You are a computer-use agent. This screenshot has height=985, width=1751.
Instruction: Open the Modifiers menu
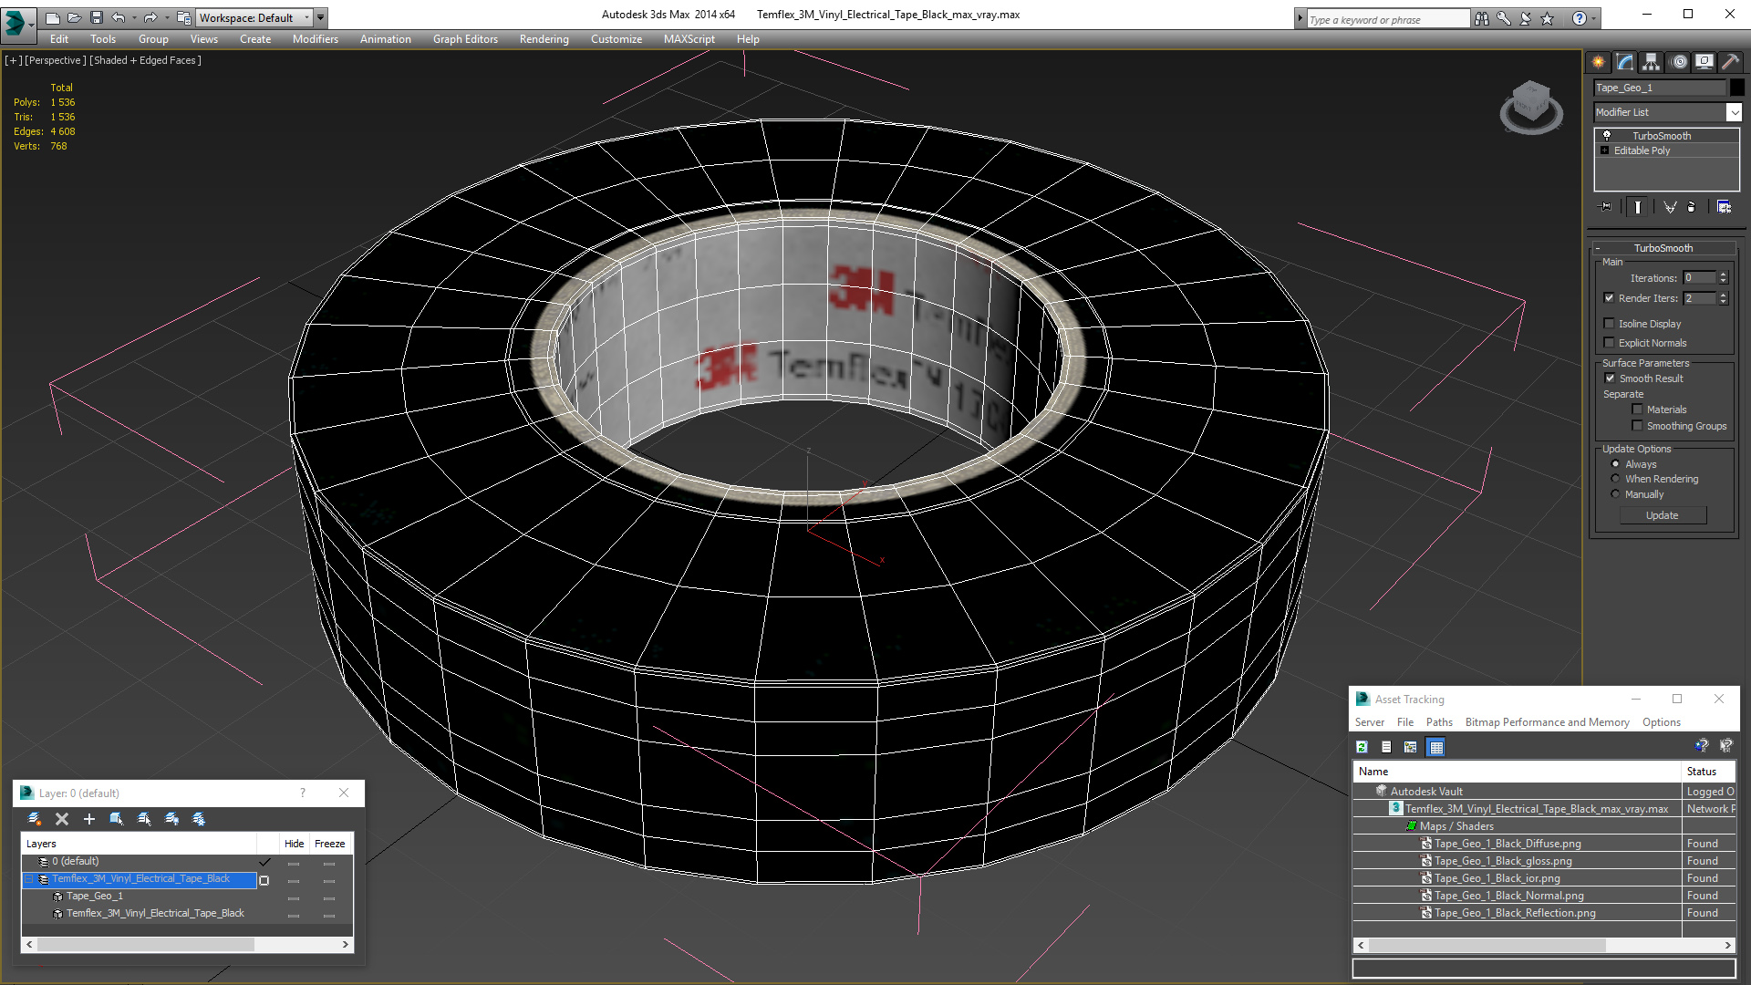point(316,39)
